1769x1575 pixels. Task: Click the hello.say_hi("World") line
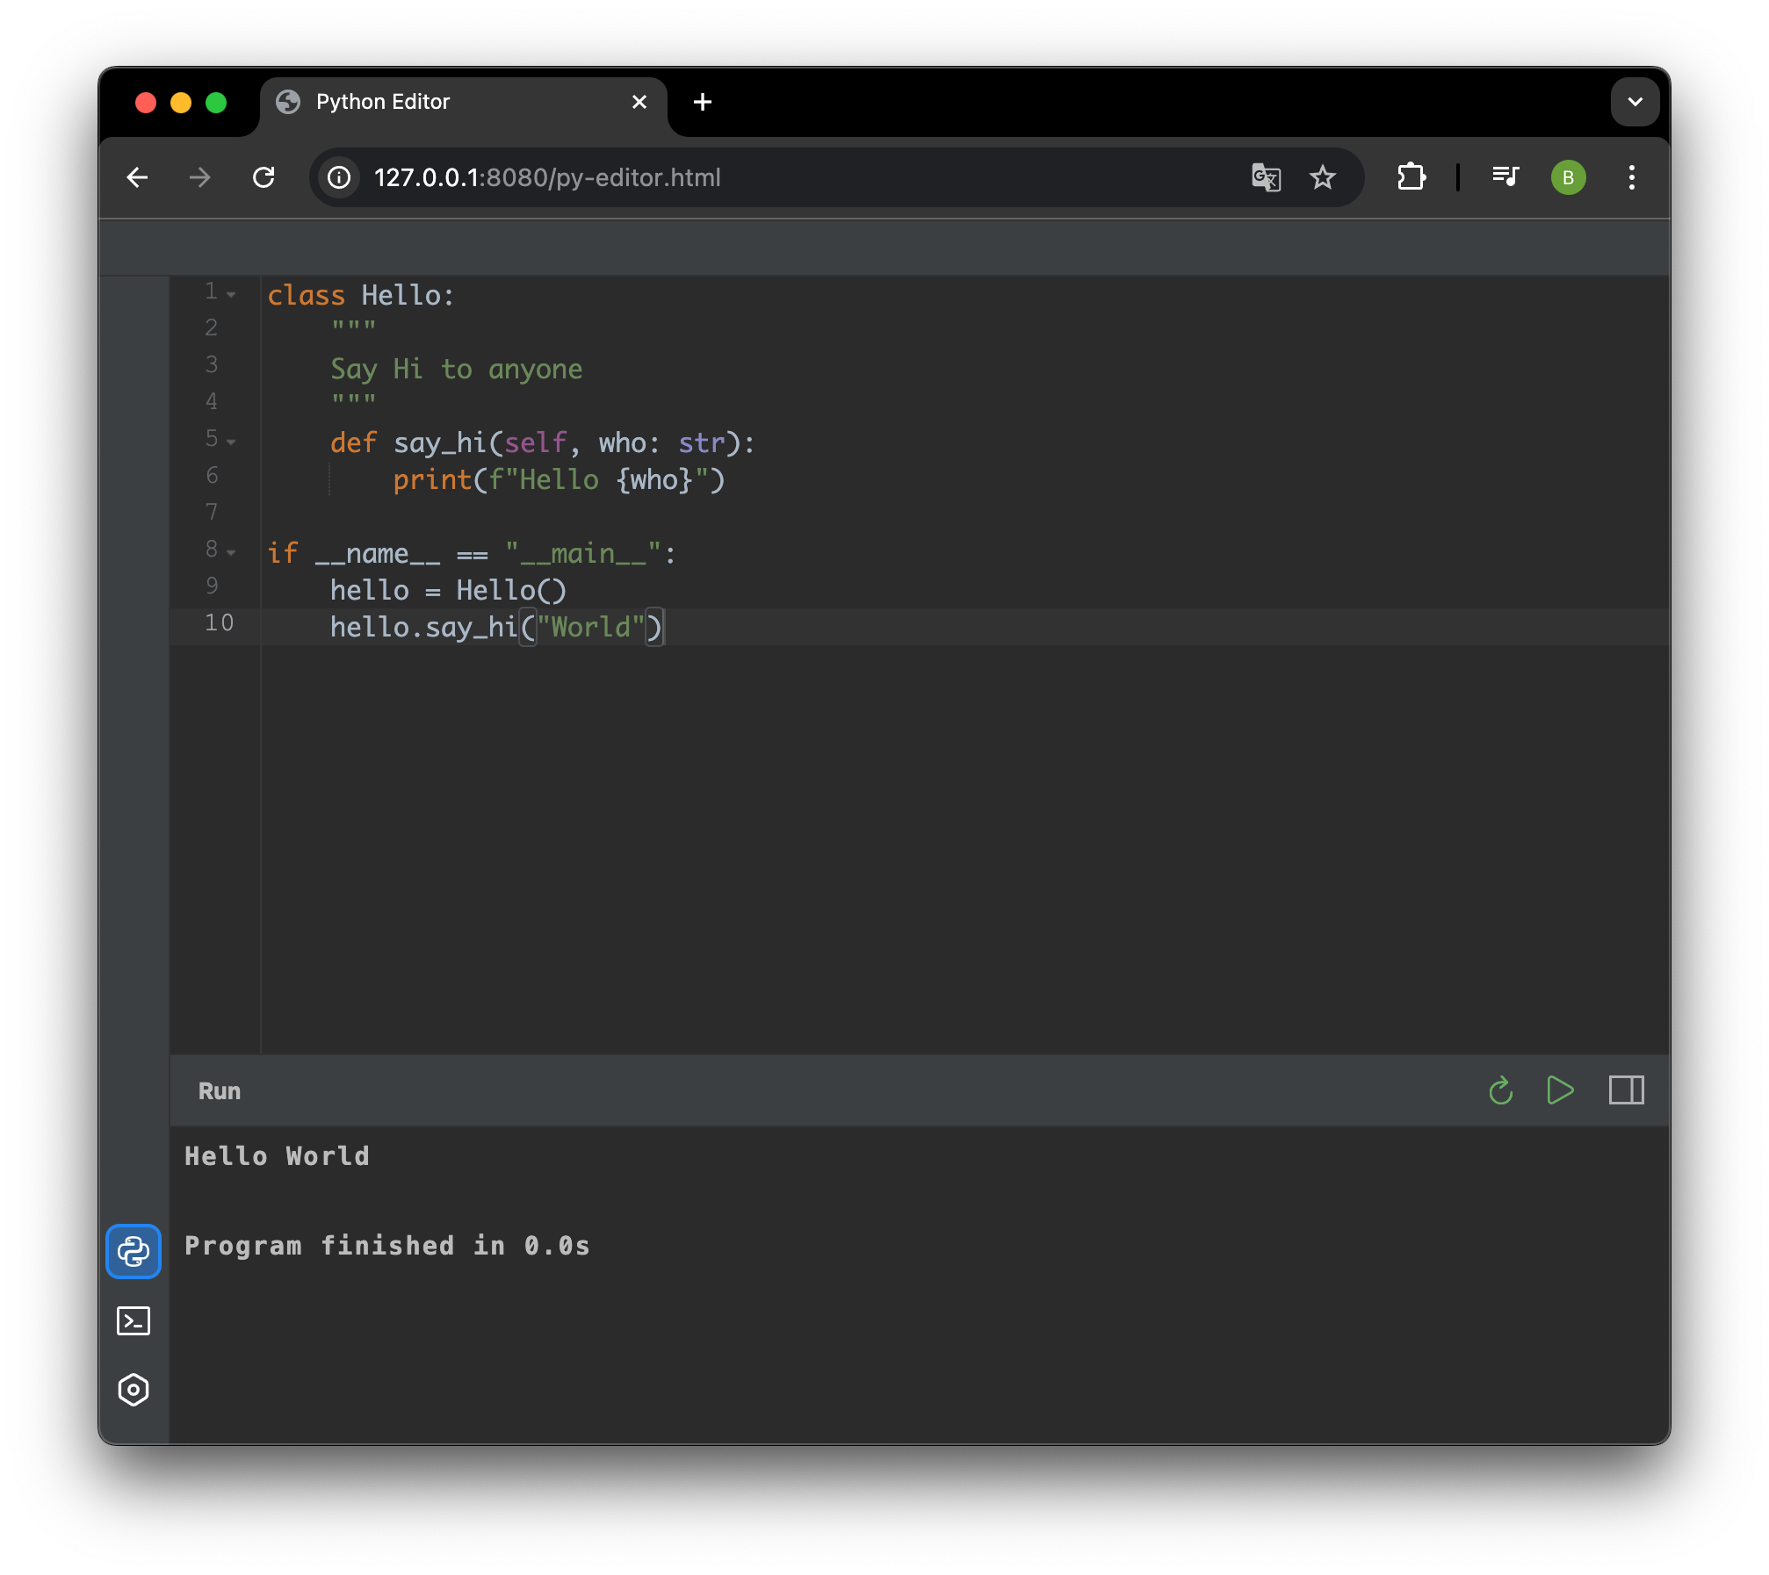pyautogui.click(x=497, y=628)
